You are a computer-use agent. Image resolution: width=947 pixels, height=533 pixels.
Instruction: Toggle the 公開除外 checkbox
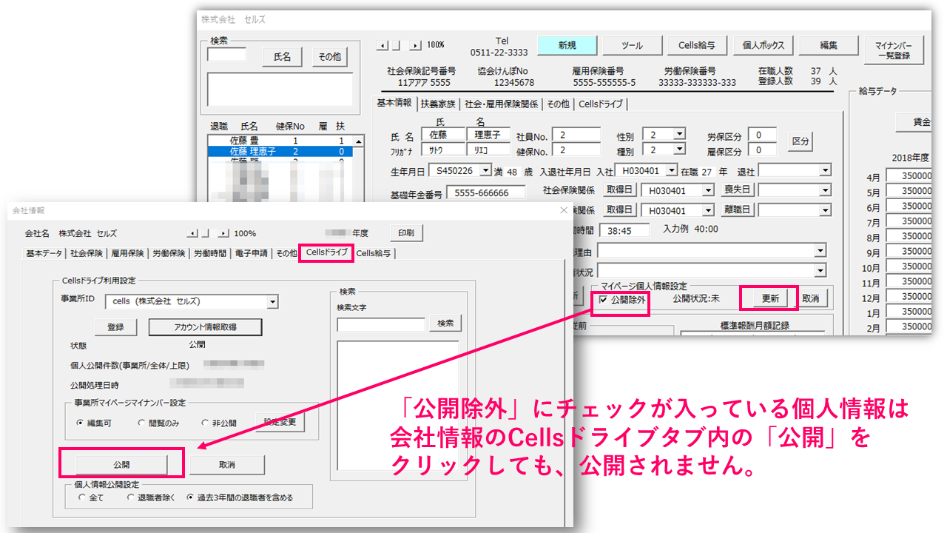[x=604, y=300]
